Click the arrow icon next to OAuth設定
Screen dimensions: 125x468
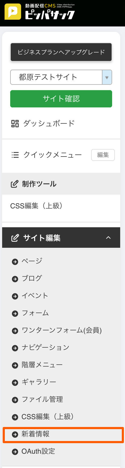15,452
